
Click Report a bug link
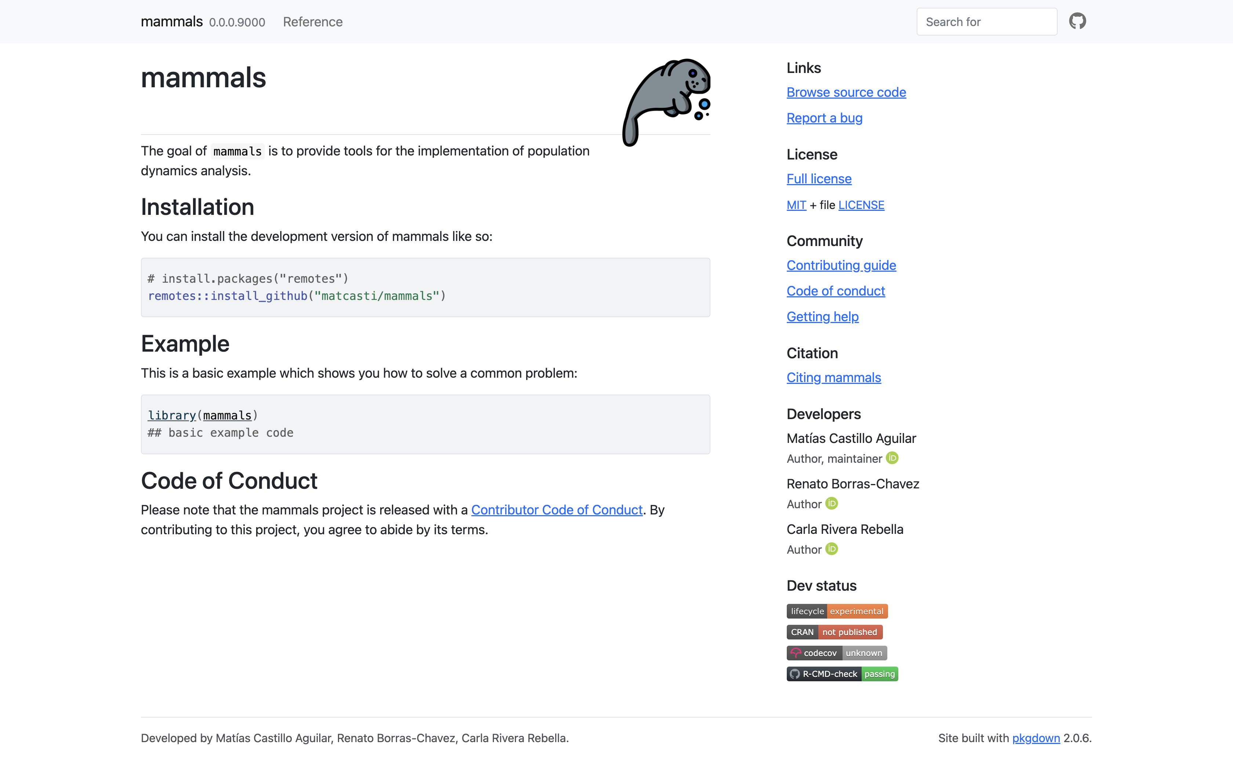click(x=824, y=118)
